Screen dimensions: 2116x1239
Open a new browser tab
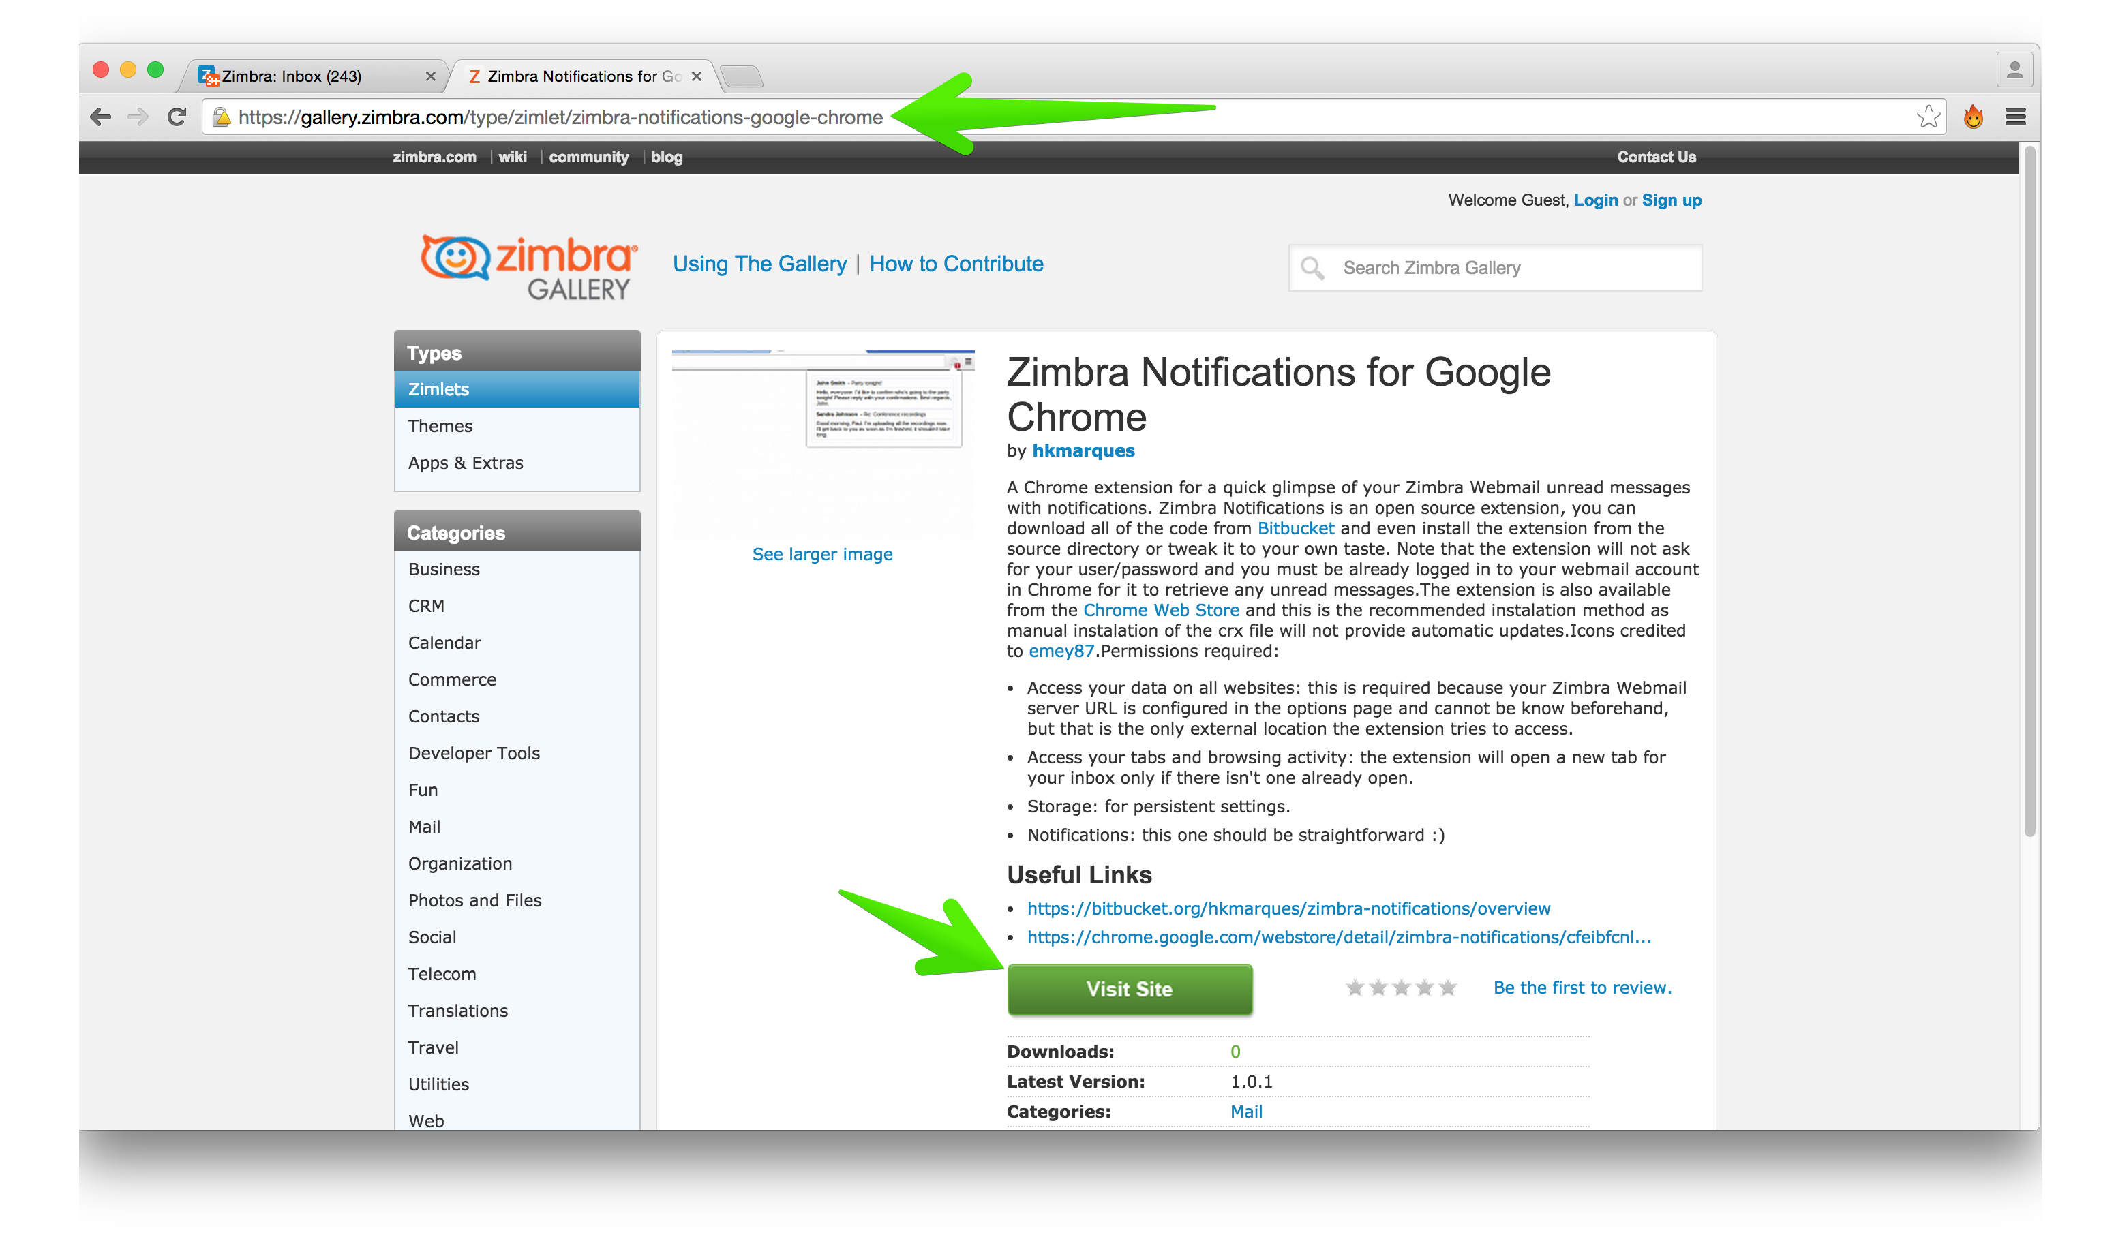(742, 76)
